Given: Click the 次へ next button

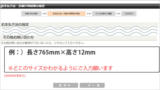Looking at the screenshot, I should (x=92, y=85).
